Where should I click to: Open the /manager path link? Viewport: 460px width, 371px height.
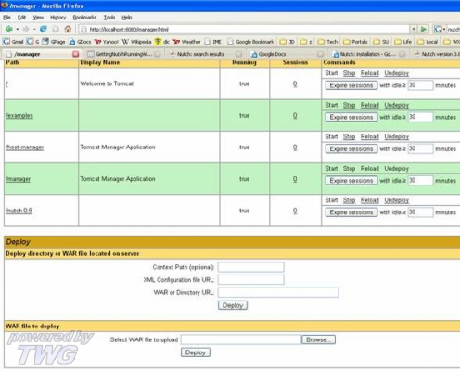pos(18,179)
